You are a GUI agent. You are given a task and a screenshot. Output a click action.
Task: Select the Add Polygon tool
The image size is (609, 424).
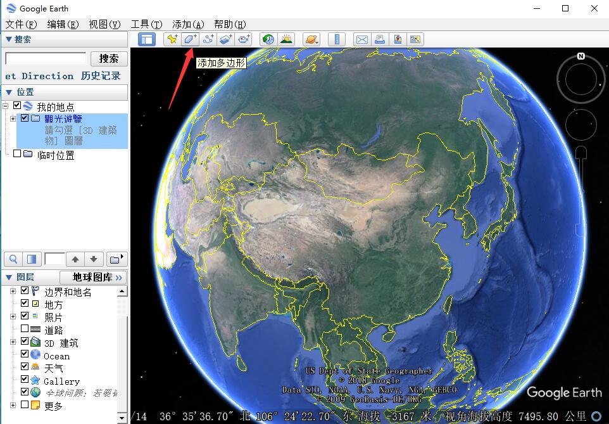[190, 39]
